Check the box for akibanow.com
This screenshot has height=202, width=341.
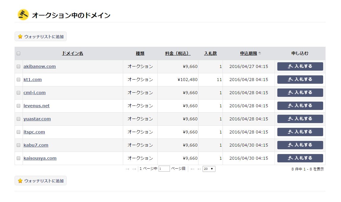18,66
